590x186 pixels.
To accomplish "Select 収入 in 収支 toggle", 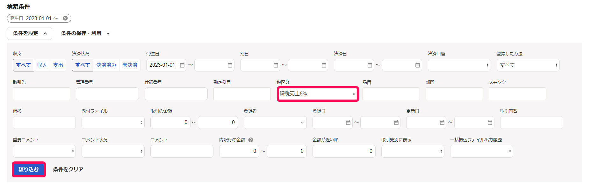I will (x=42, y=65).
